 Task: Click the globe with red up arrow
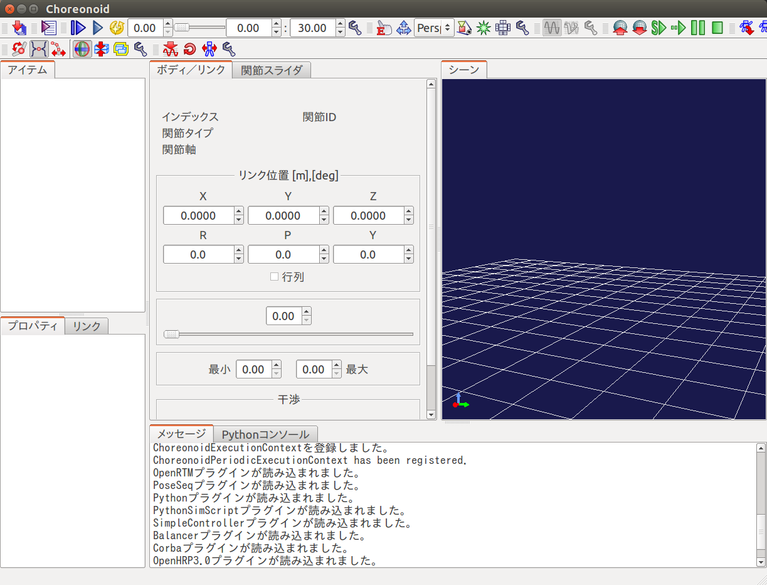620,28
